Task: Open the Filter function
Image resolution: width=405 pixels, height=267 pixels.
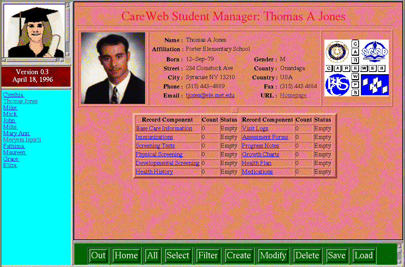Action: click(x=208, y=255)
